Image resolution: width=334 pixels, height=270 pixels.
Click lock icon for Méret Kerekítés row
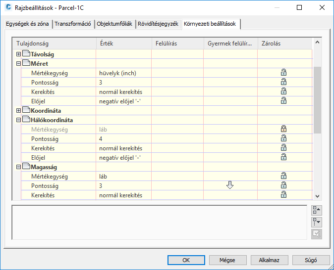[284, 91]
